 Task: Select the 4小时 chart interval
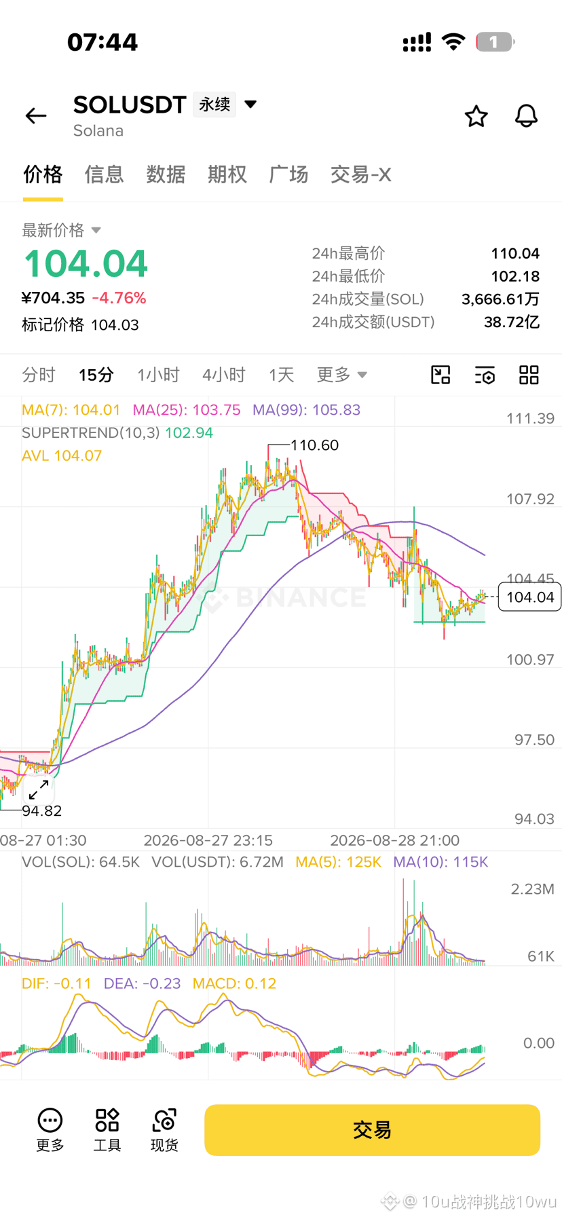[223, 375]
